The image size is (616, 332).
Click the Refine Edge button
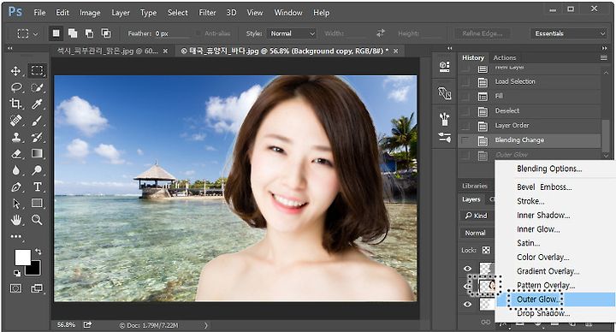483,33
